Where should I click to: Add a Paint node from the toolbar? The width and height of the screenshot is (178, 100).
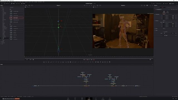(51, 62)
